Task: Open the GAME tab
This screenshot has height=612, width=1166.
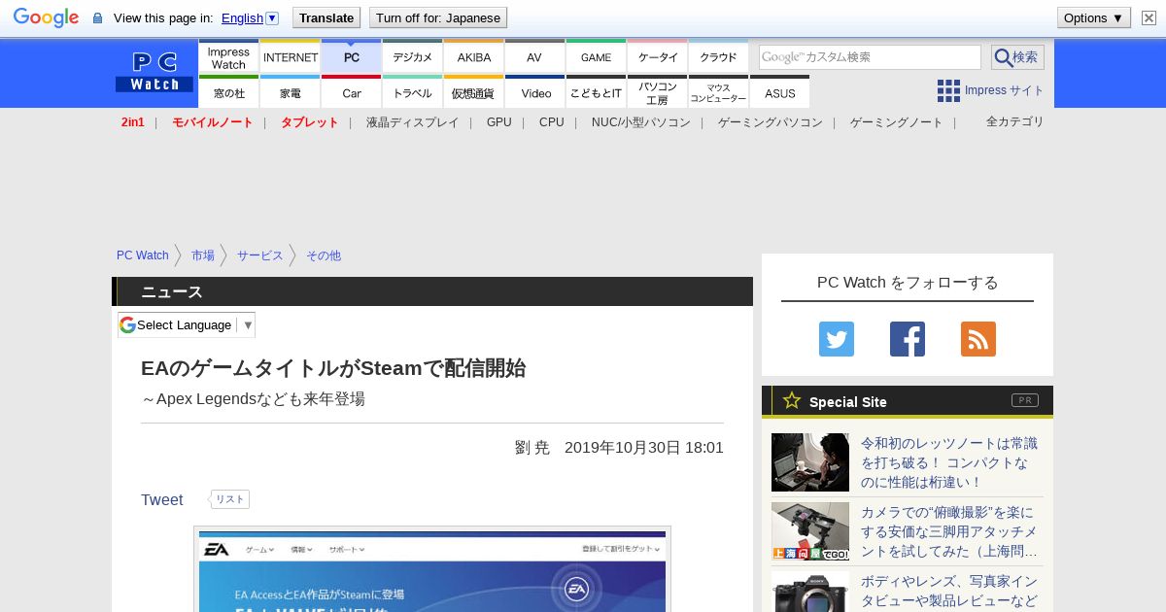Action: (596, 57)
